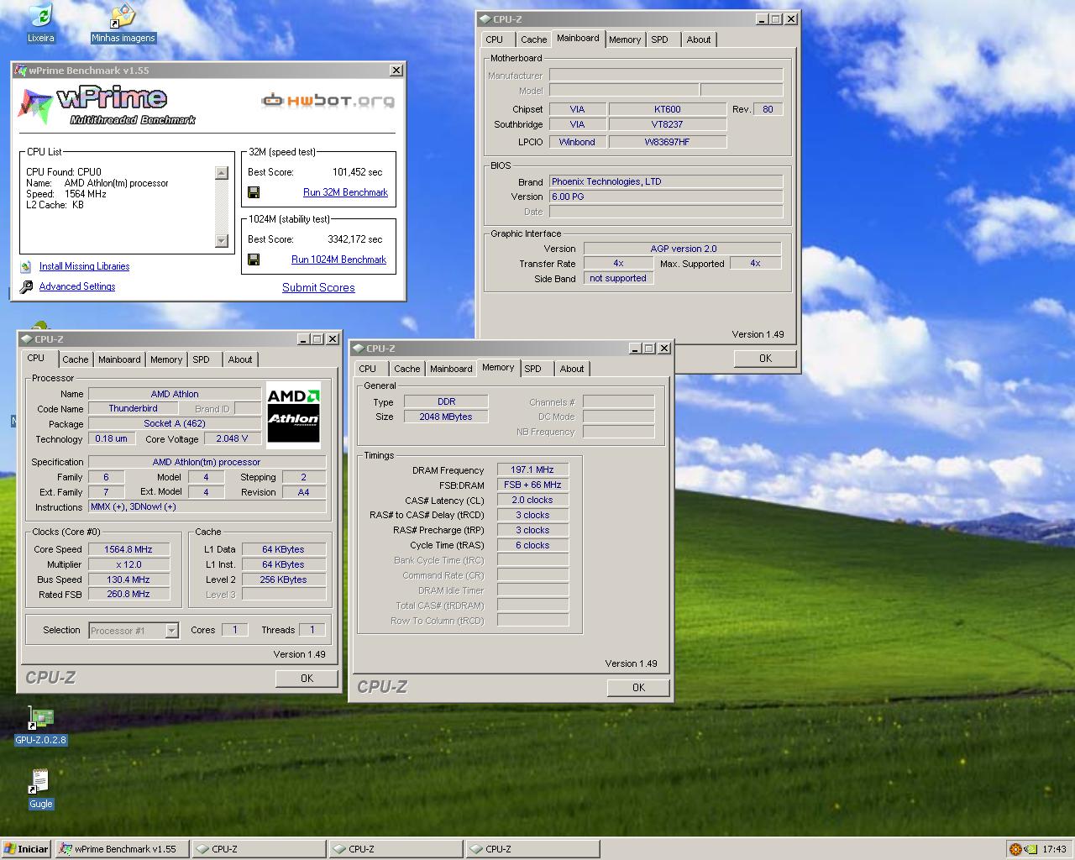Click Run 1024M Benchmark link

click(x=338, y=260)
